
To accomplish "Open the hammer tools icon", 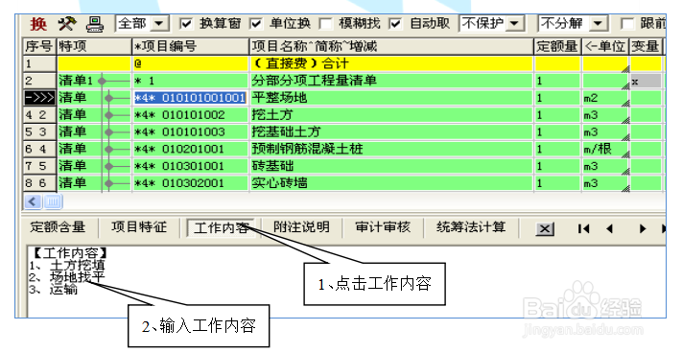I will pyautogui.click(x=67, y=24).
